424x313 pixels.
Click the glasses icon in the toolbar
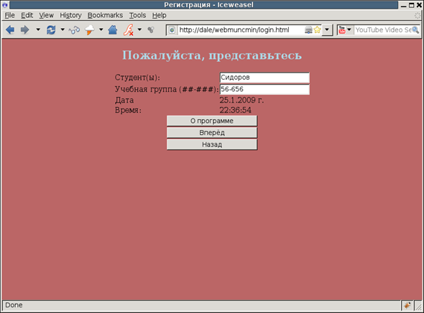pos(74,30)
